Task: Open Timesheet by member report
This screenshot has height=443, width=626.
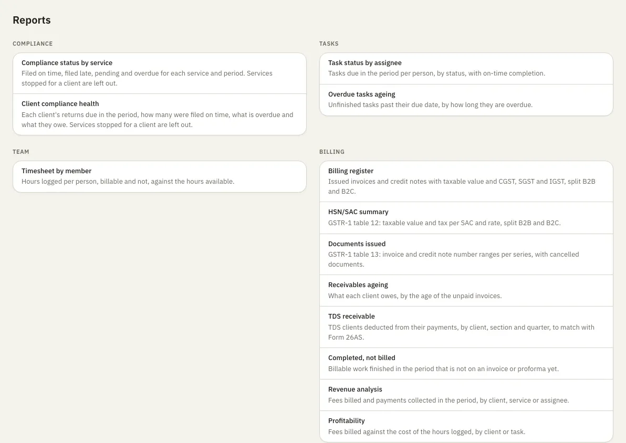Action: tap(159, 176)
